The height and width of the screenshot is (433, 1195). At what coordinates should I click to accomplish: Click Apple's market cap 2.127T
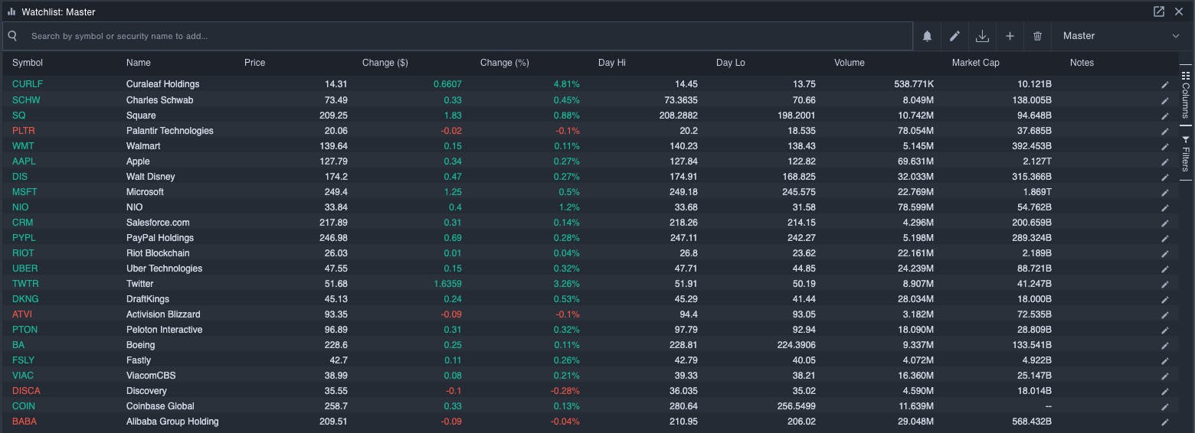[1036, 161]
